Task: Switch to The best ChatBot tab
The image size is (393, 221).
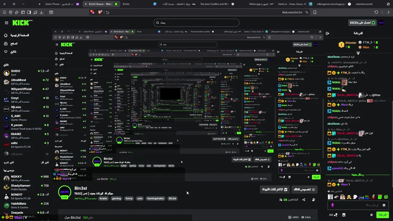Action: tap(216, 4)
